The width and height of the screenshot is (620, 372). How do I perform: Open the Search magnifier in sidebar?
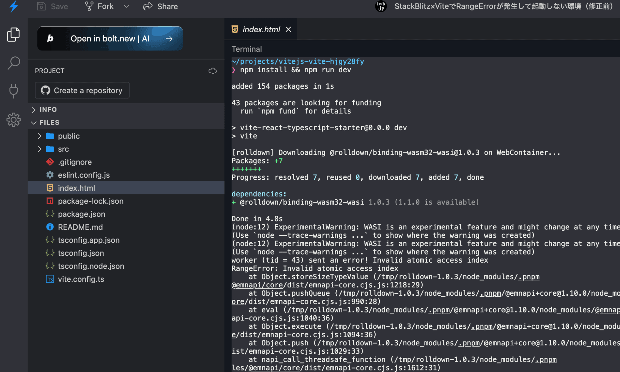click(14, 63)
